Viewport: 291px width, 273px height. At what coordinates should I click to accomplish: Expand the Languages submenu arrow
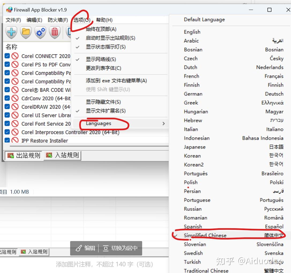click(x=163, y=124)
